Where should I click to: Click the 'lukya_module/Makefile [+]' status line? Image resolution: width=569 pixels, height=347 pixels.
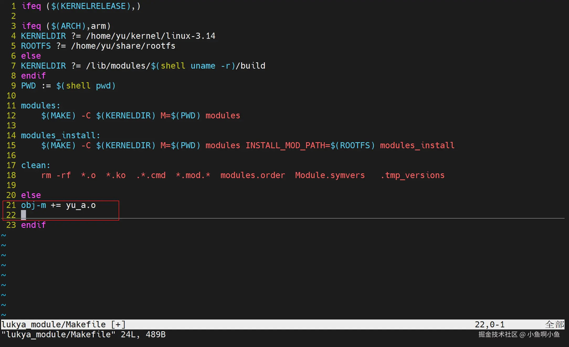pos(64,324)
